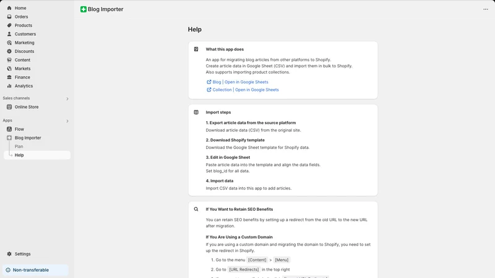Click 'Blog Importer' title text in header
This screenshot has height=278, width=495.
(x=105, y=9)
